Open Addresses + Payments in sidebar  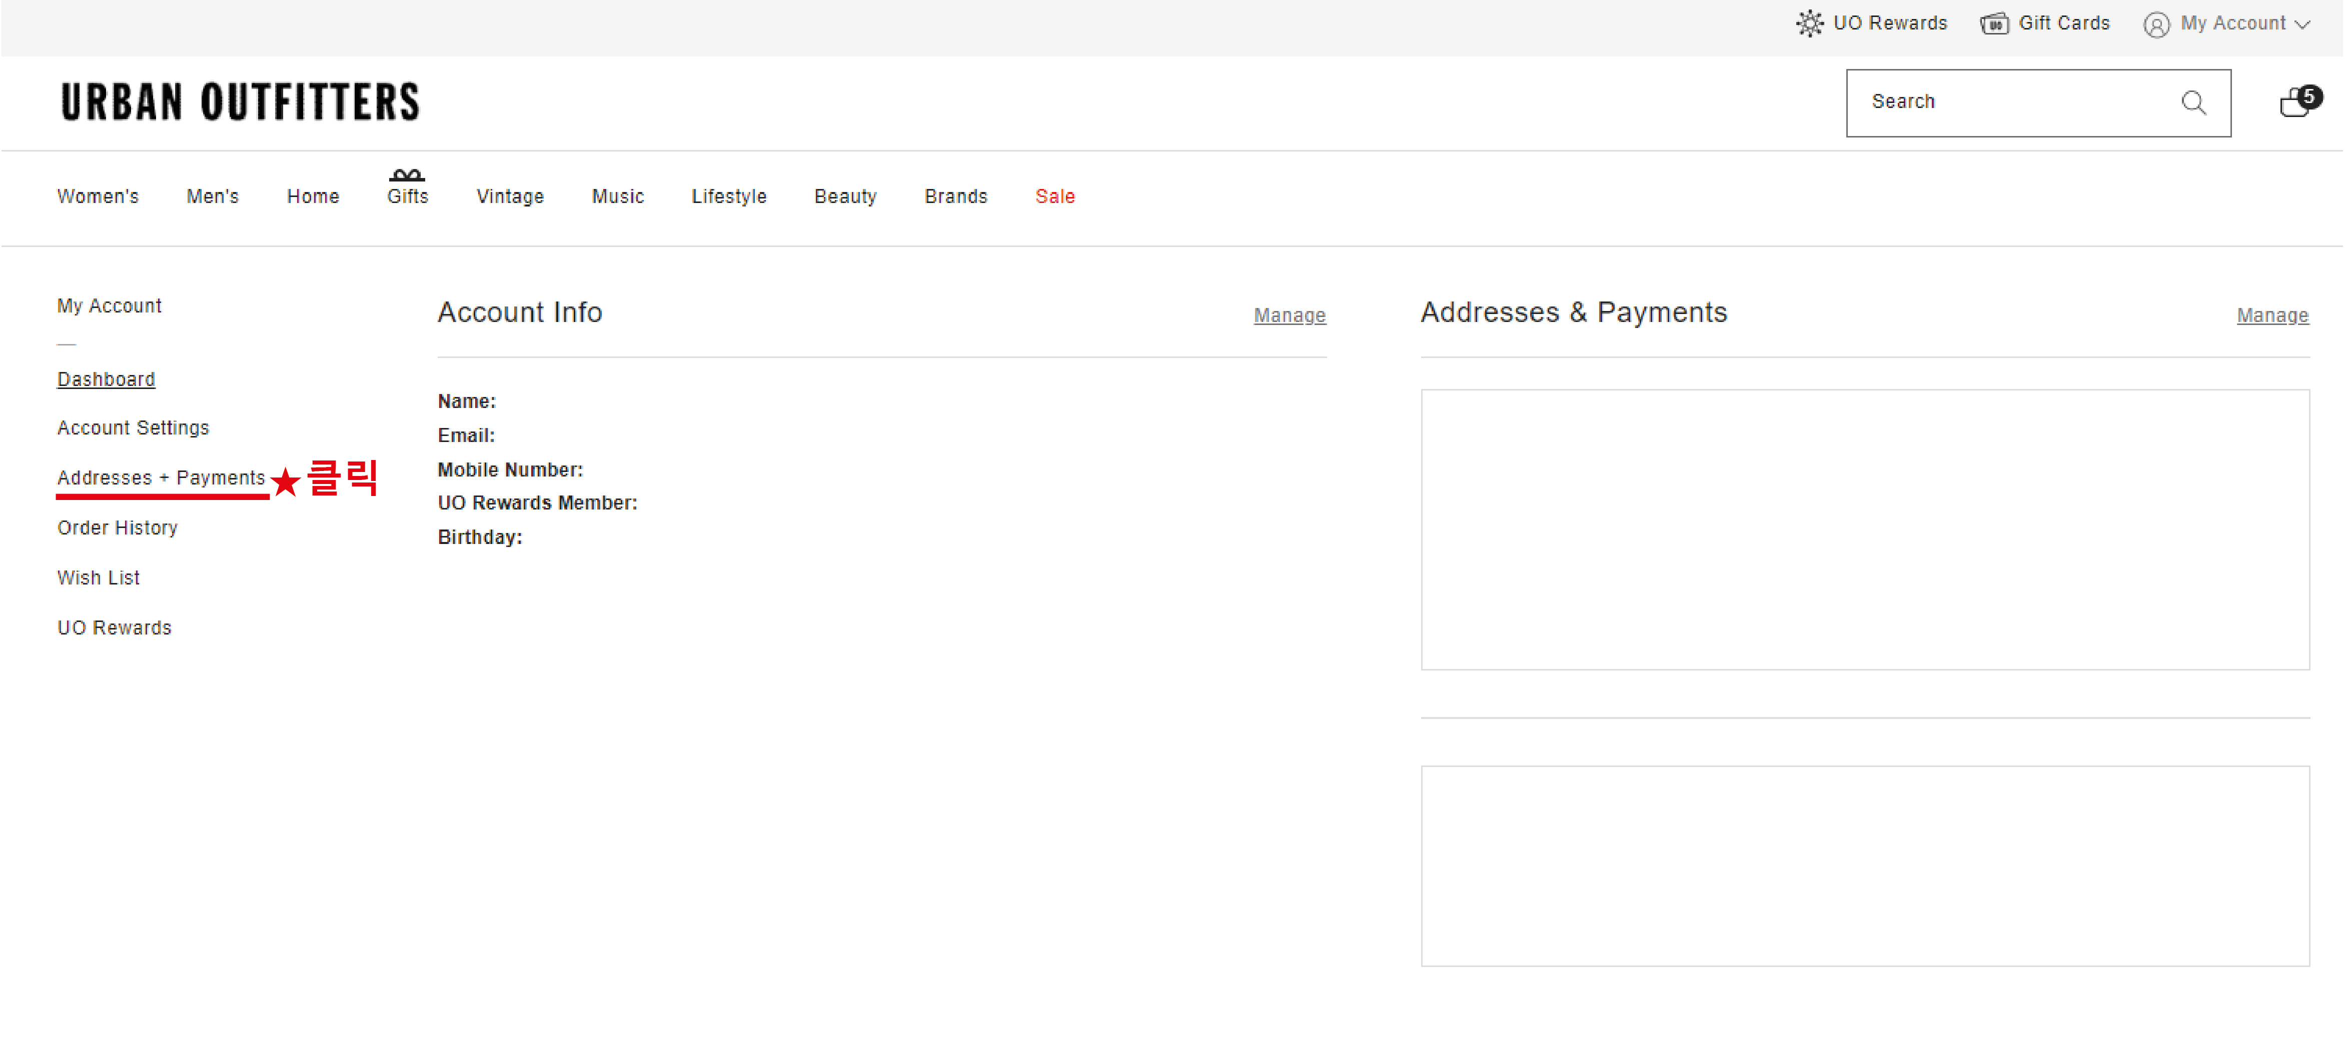click(161, 478)
